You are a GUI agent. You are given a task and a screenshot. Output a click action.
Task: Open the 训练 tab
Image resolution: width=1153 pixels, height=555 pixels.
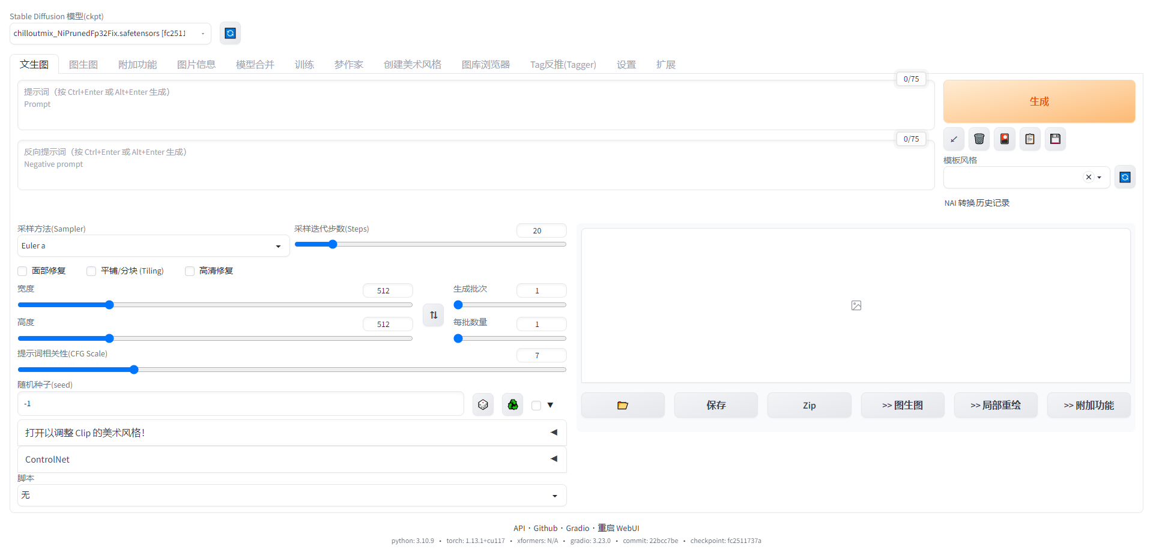click(x=304, y=64)
